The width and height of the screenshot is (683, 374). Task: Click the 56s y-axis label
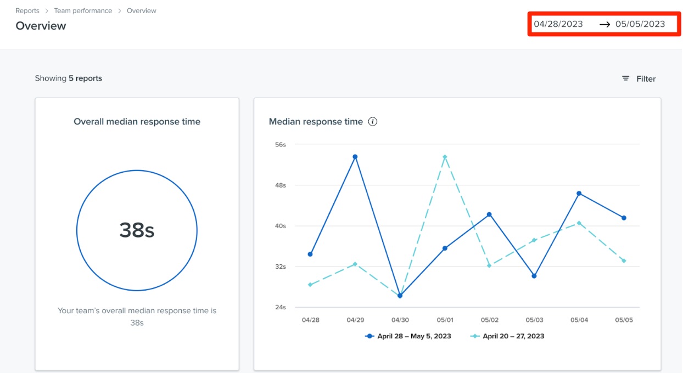pyautogui.click(x=281, y=145)
